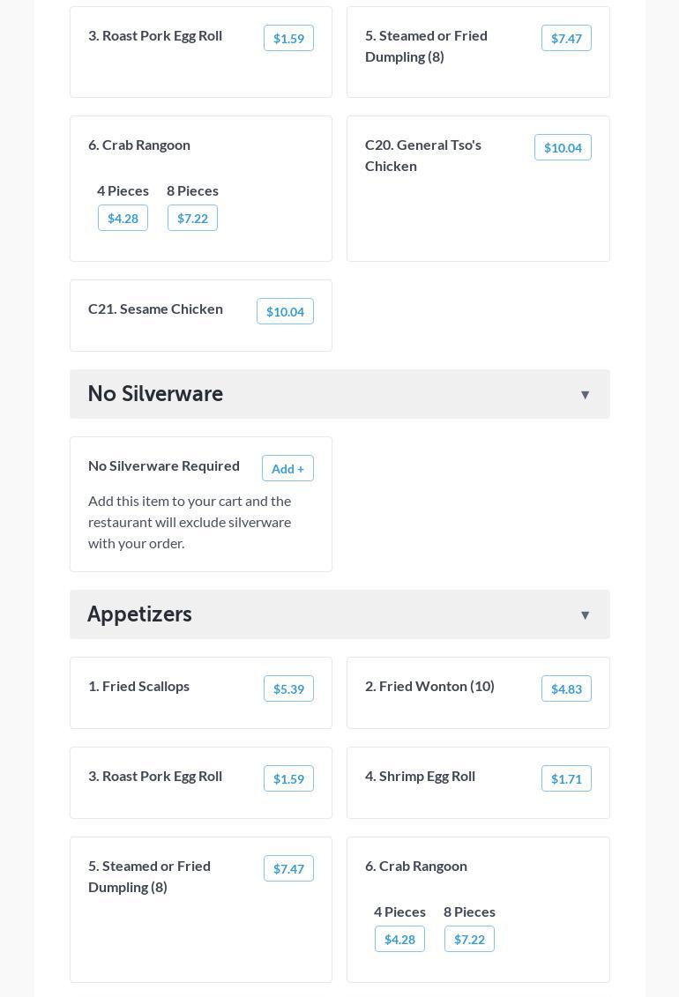Pick 4 Pieces Crab Rangoon under Appetizers
The height and width of the screenshot is (997, 679).
coord(399,940)
